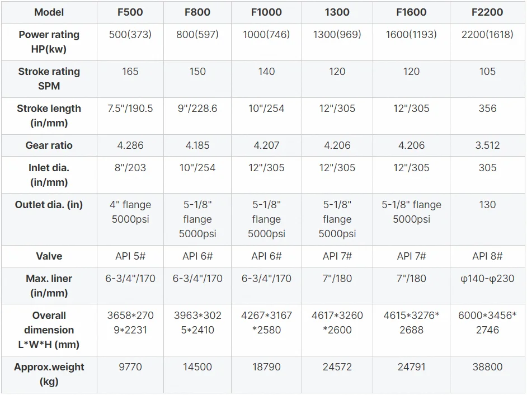
Task: Select the 165 stroke rating value
Action: [130, 72]
